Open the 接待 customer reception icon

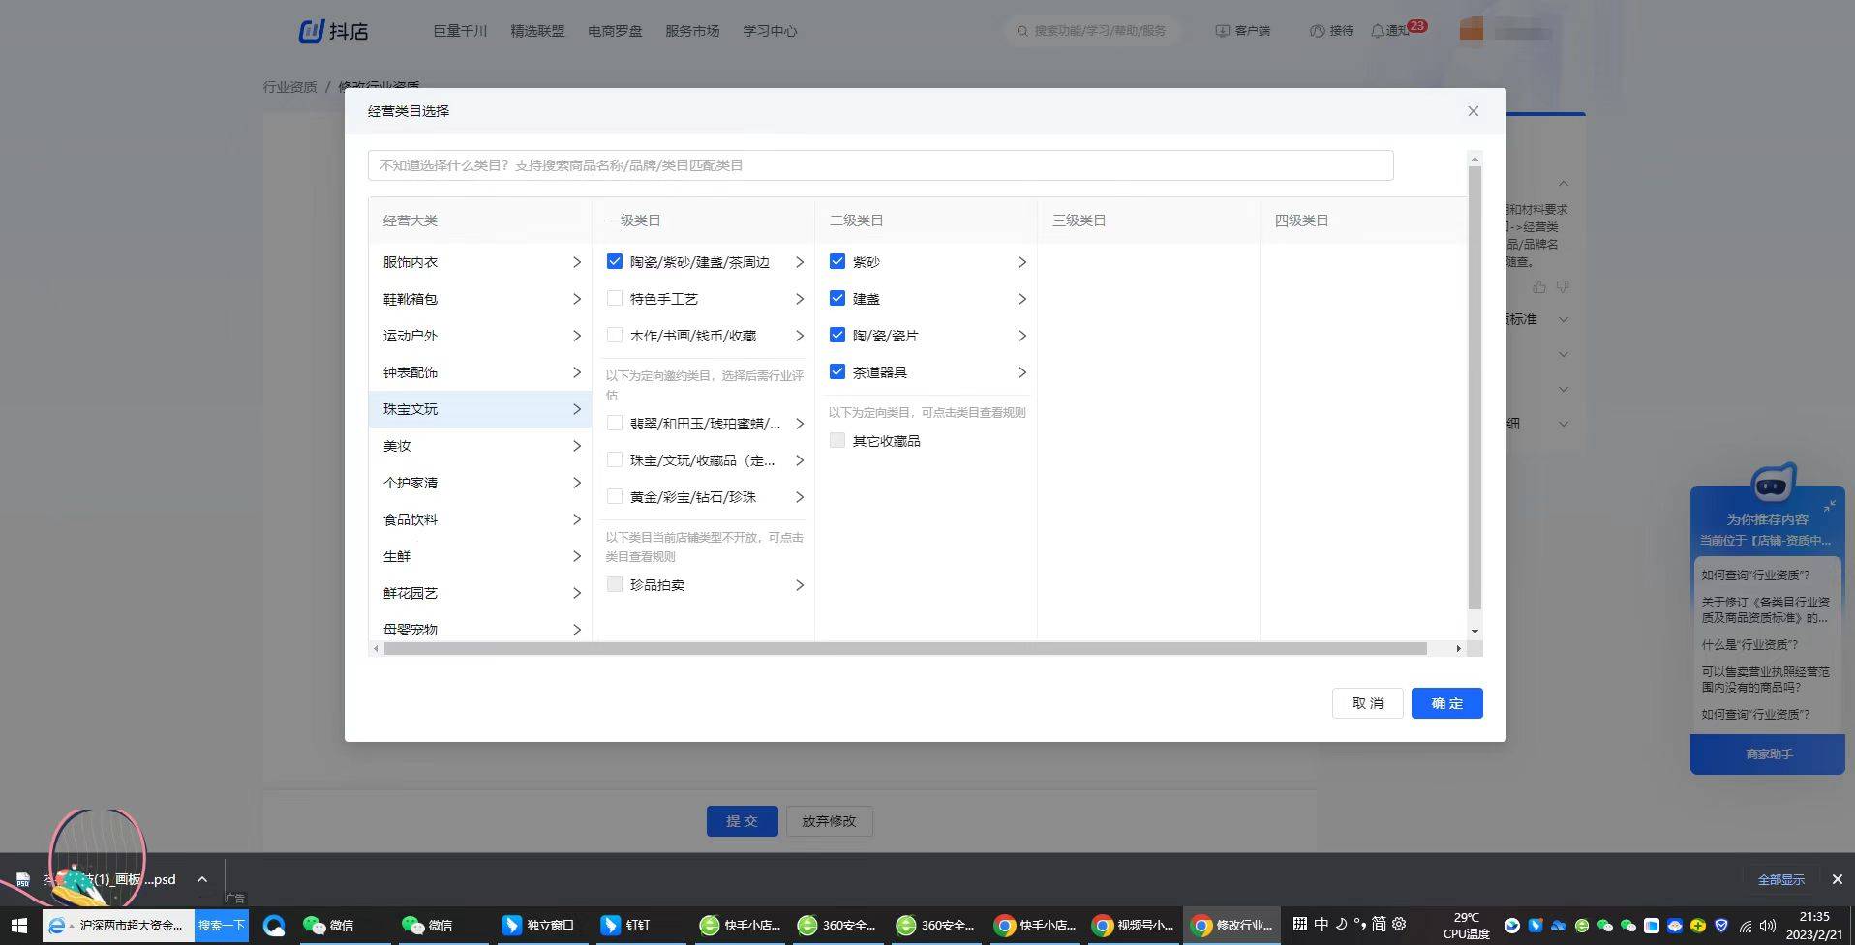click(1315, 30)
